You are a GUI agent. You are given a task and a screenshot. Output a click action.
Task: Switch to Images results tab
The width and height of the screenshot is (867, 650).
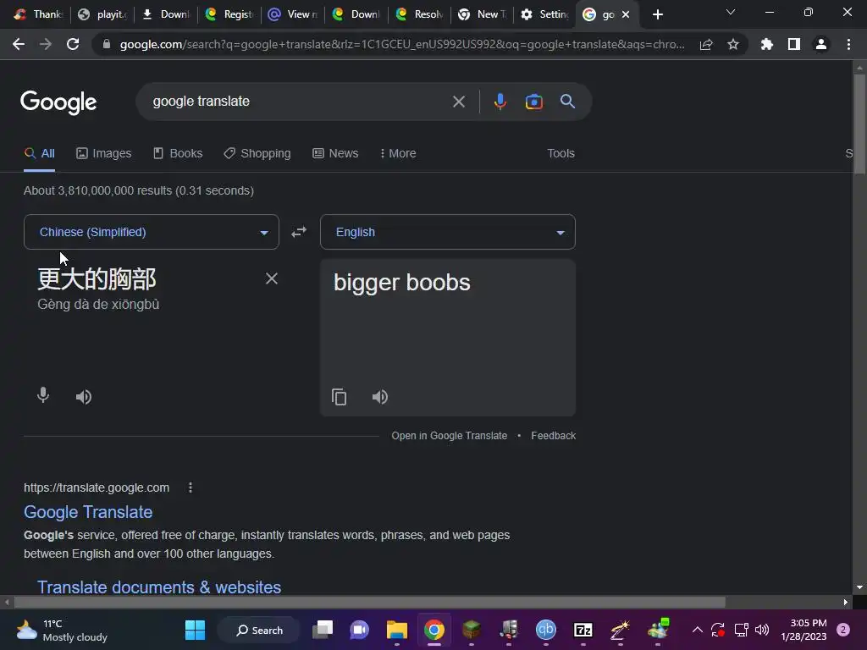(x=104, y=154)
